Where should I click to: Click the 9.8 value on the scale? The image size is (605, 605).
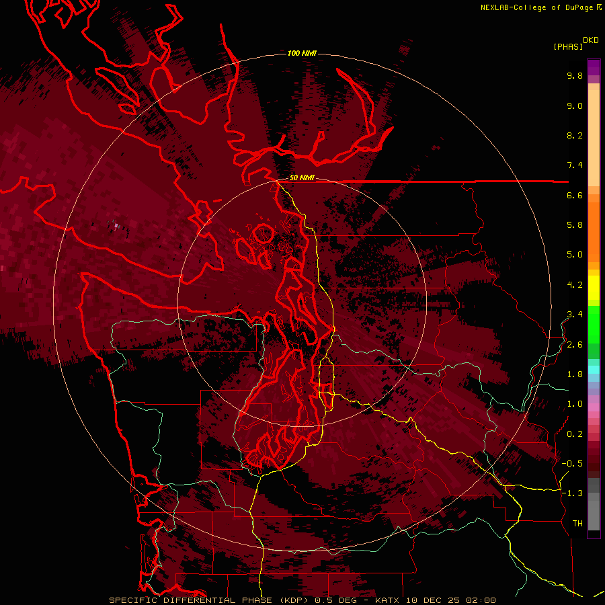pyautogui.click(x=575, y=75)
